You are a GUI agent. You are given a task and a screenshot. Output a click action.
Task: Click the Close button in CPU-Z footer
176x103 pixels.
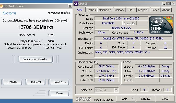coord(165,99)
